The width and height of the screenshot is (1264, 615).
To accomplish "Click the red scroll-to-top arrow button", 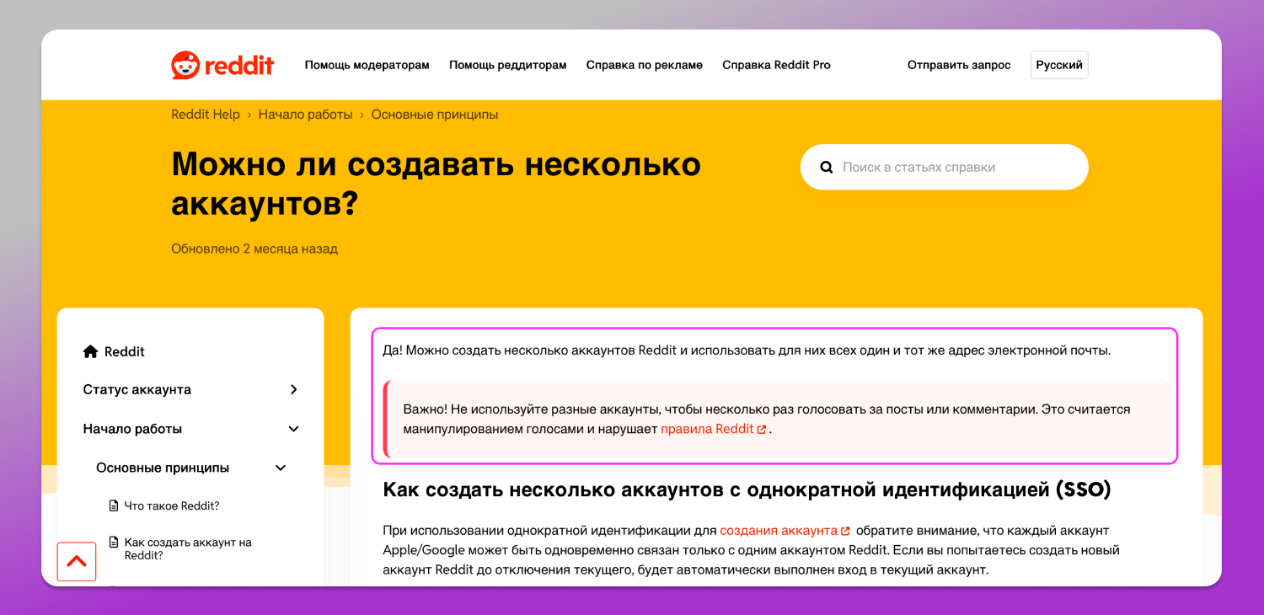I will [77, 561].
